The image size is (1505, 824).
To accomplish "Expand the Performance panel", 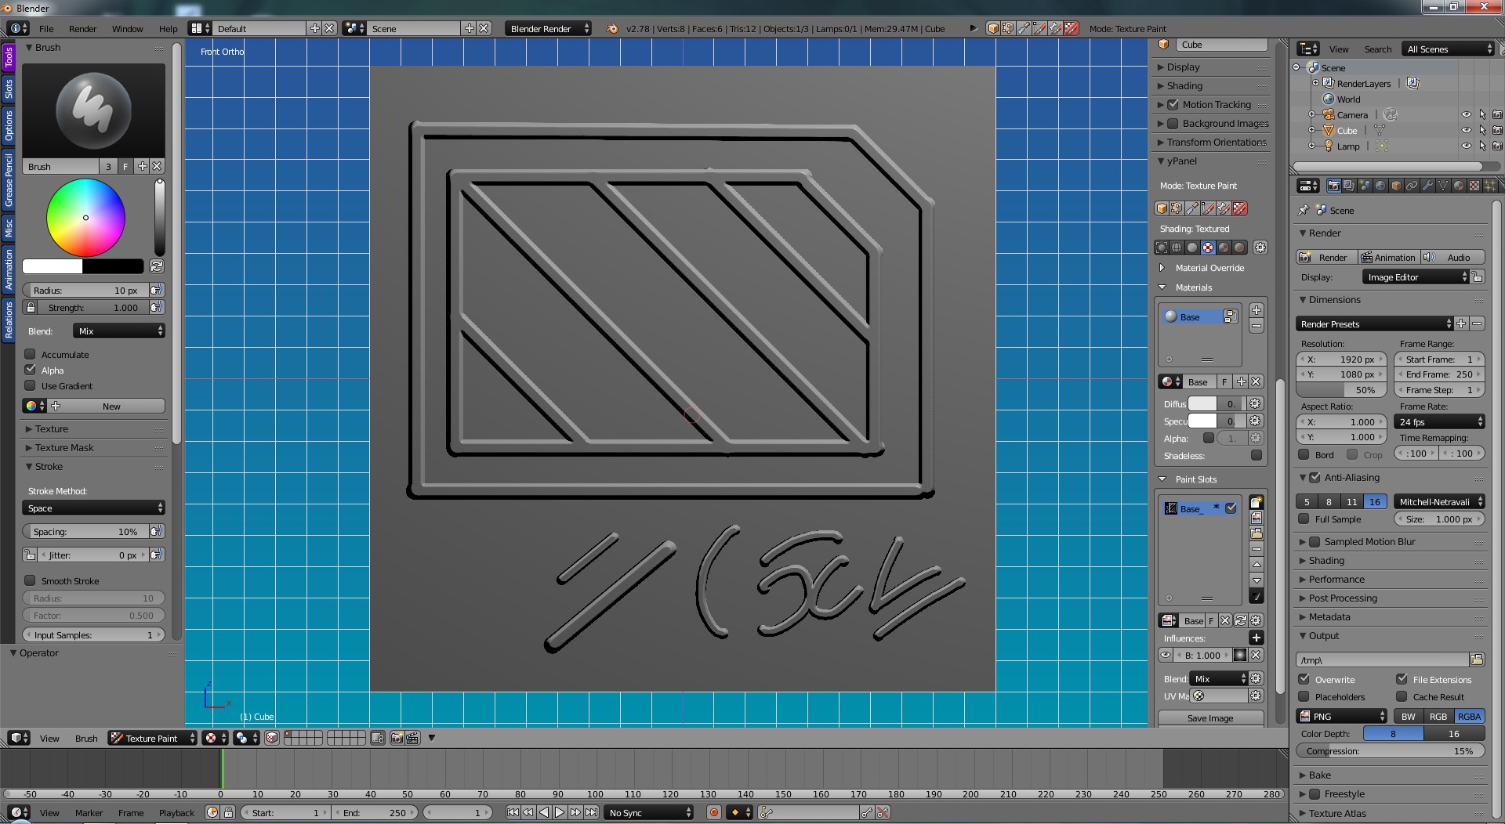I will point(1336,579).
